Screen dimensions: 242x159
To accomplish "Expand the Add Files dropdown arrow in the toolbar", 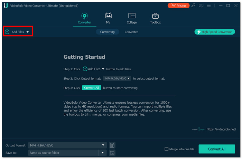I will [27, 32].
